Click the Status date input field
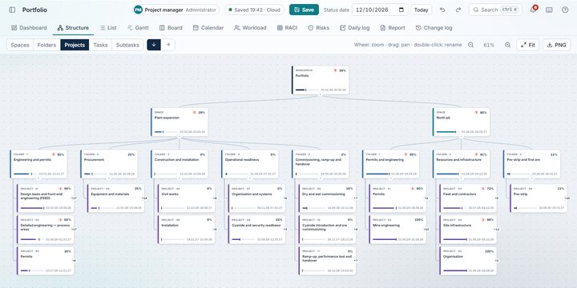This screenshot has width=577, height=288. click(x=380, y=10)
